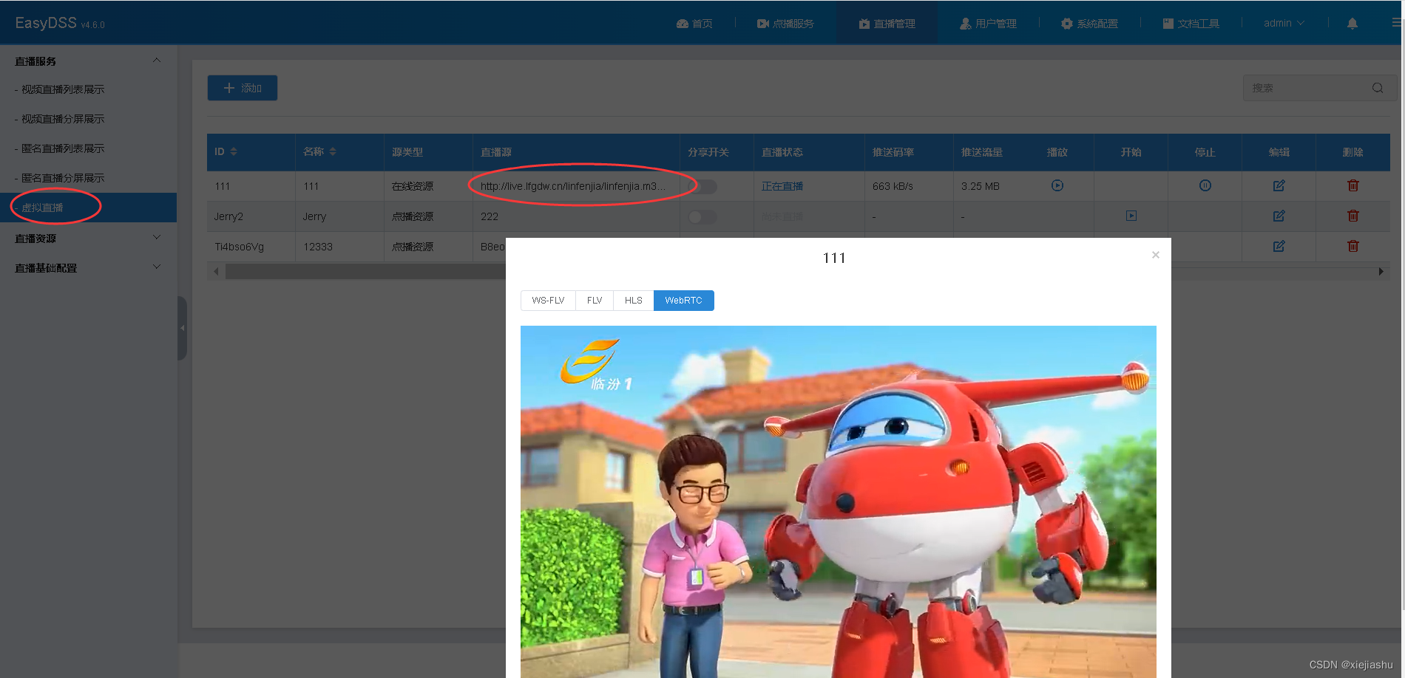1405x678 pixels.
Task: Close the 111 player dialog
Action: click(x=1156, y=255)
